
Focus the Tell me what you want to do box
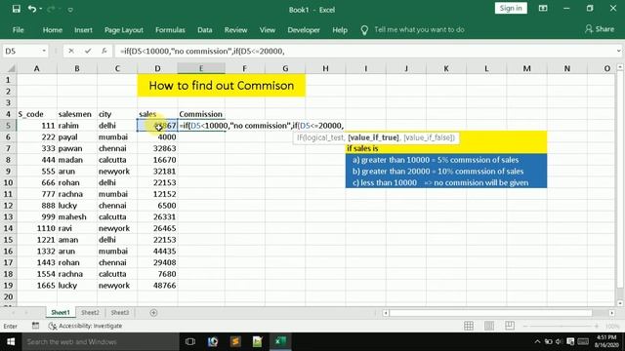(419, 30)
